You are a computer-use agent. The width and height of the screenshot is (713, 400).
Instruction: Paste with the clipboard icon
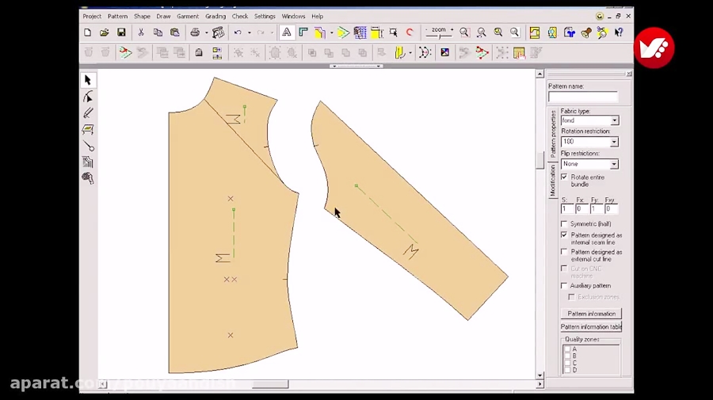point(174,32)
